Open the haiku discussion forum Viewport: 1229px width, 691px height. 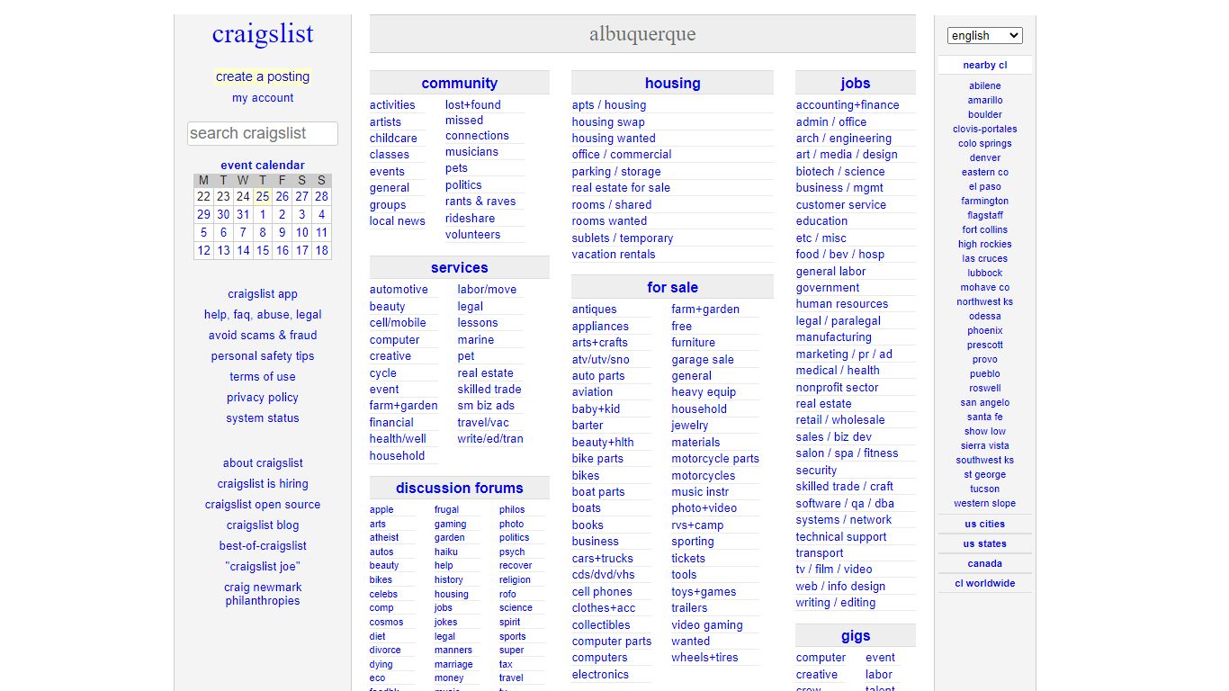pos(446,552)
